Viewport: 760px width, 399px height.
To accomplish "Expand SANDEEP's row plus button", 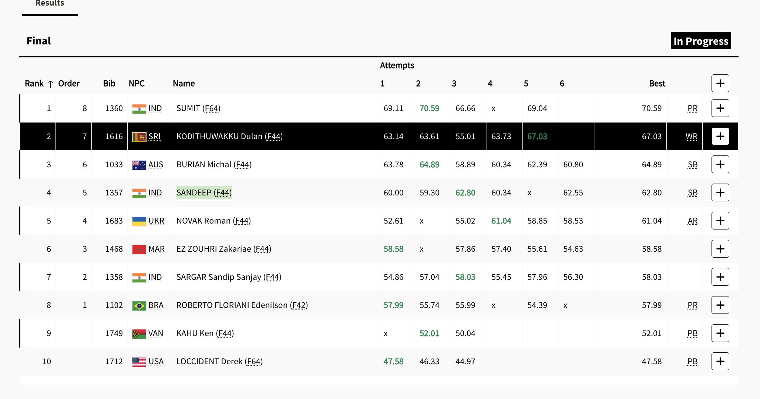I will 720,192.
